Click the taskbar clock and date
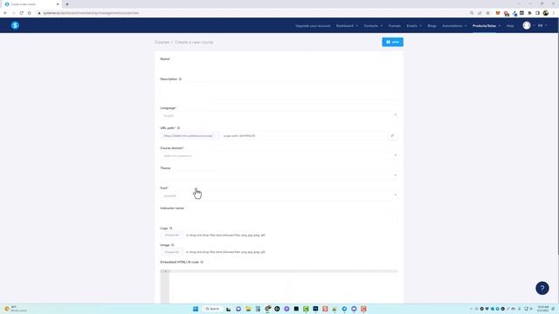Image resolution: width=559 pixels, height=314 pixels. [543, 309]
